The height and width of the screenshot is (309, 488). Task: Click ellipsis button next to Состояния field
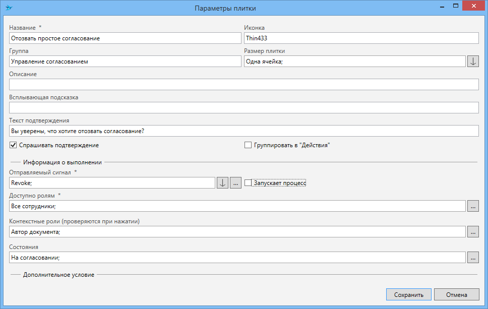click(x=473, y=258)
